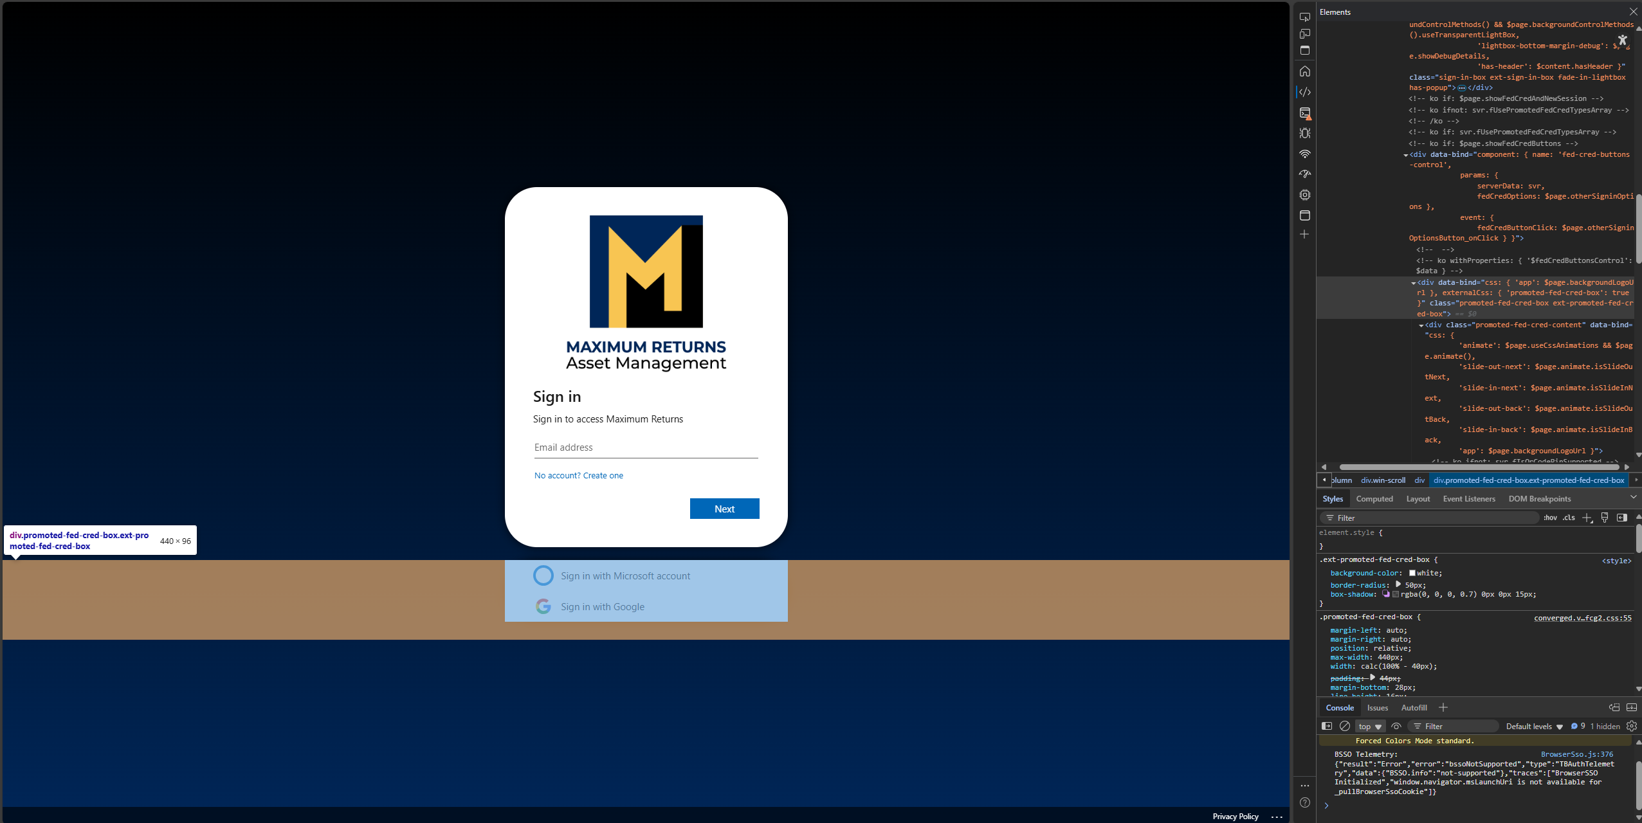Switch to the Layout tab

click(x=1418, y=498)
